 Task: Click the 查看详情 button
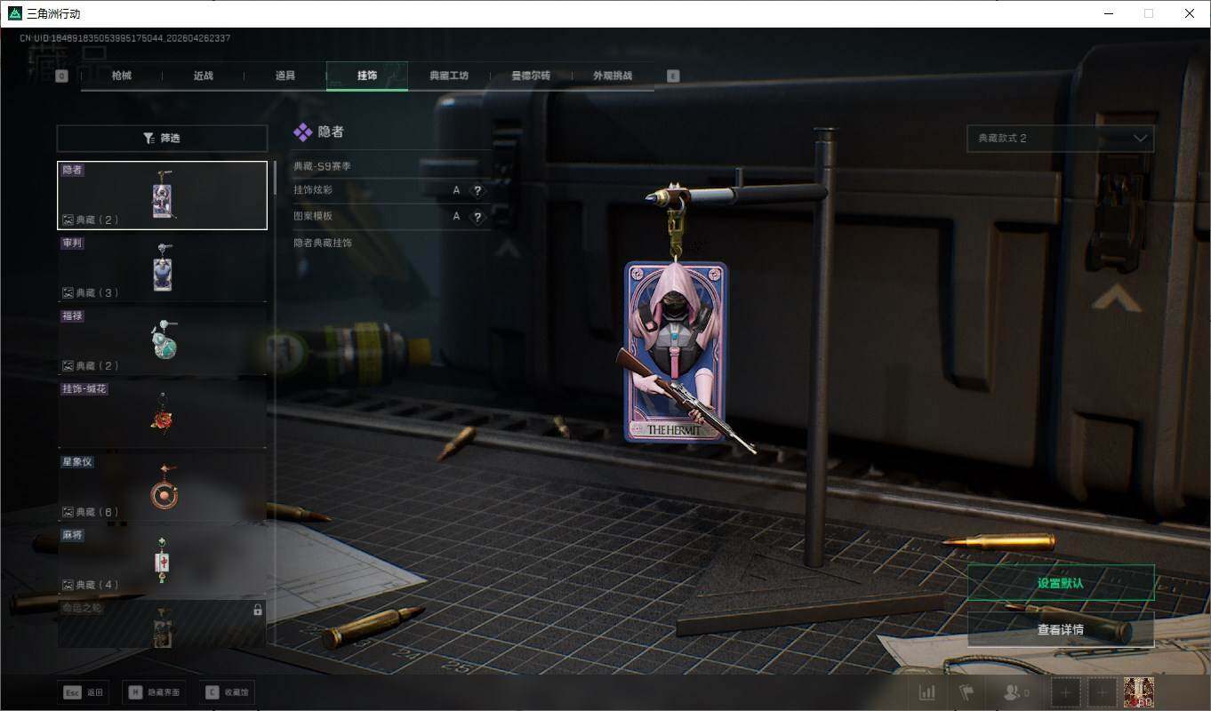[1060, 629]
